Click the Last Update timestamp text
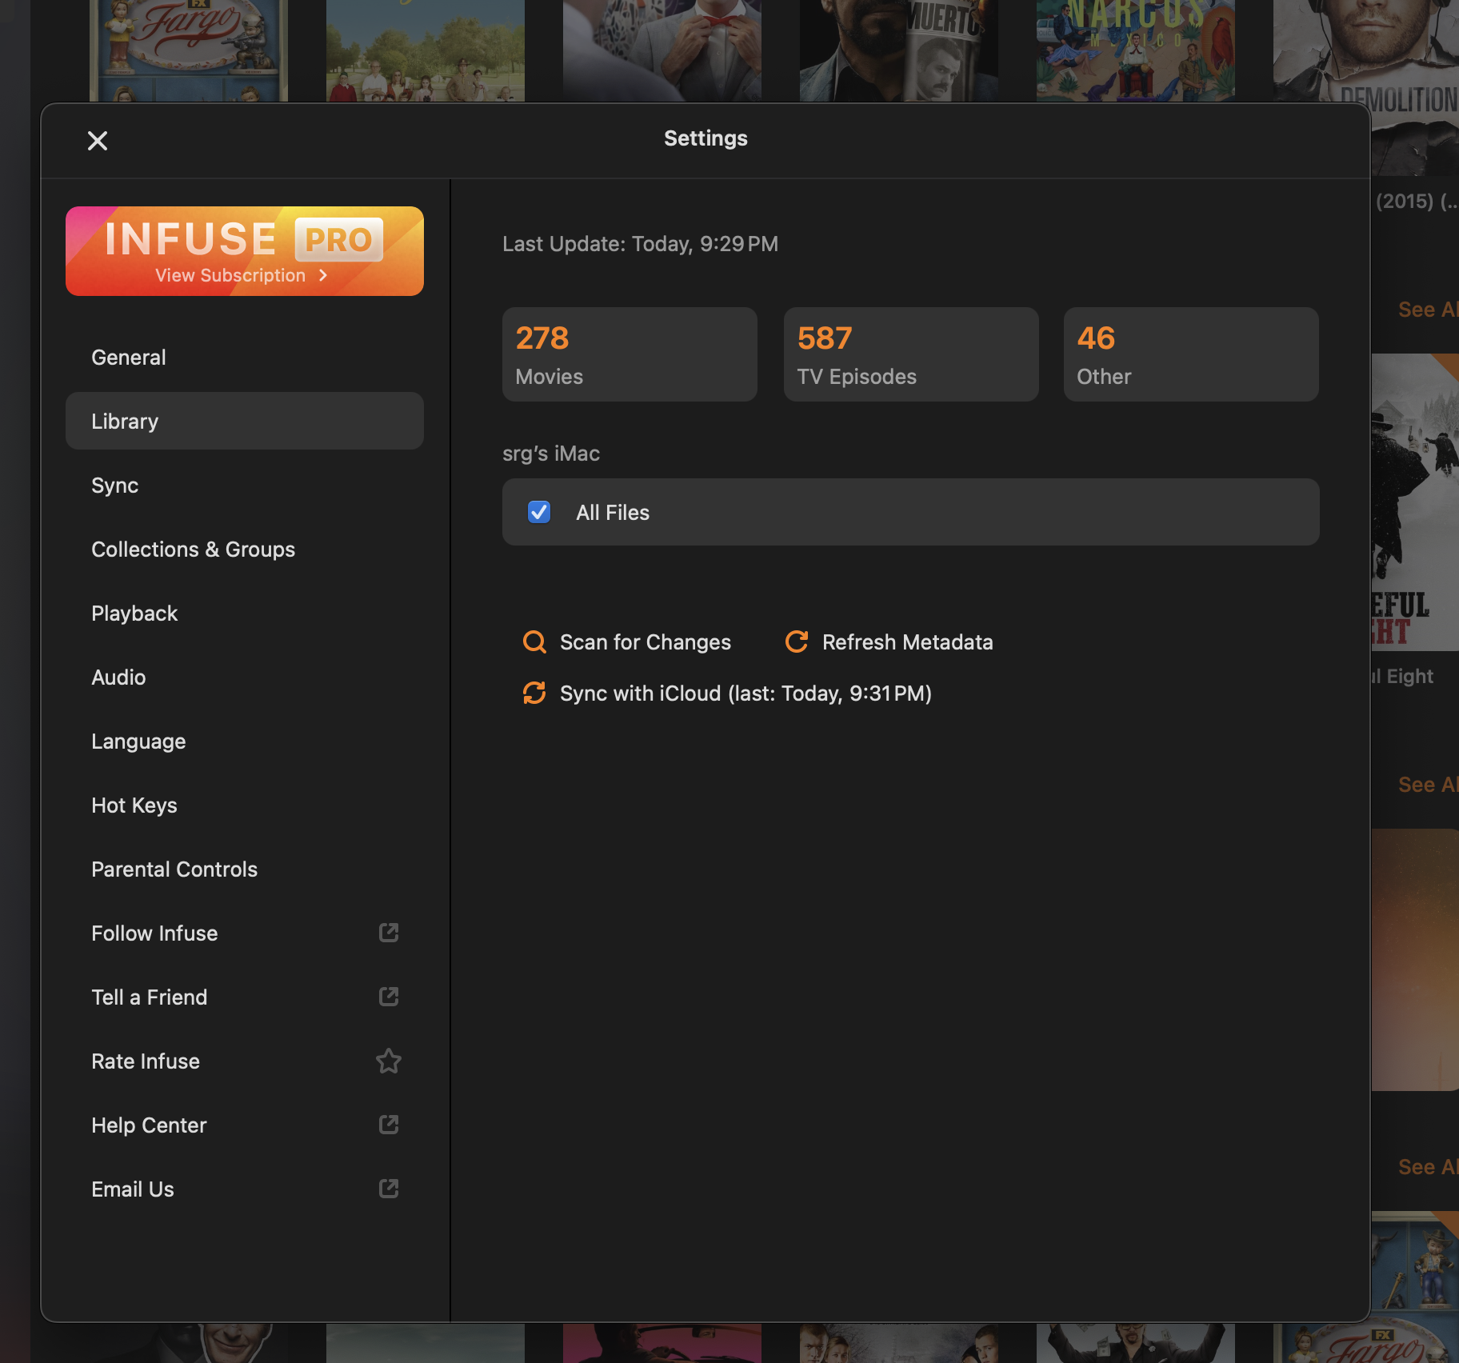This screenshot has width=1459, height=1363. point(640,244)
